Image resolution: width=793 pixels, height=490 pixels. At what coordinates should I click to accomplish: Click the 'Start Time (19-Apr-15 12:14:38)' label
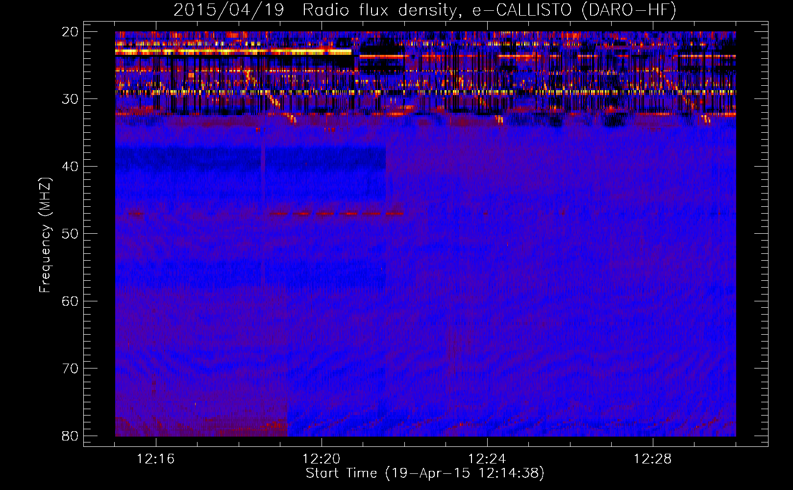pyautogui.click(x=425, y=473)
